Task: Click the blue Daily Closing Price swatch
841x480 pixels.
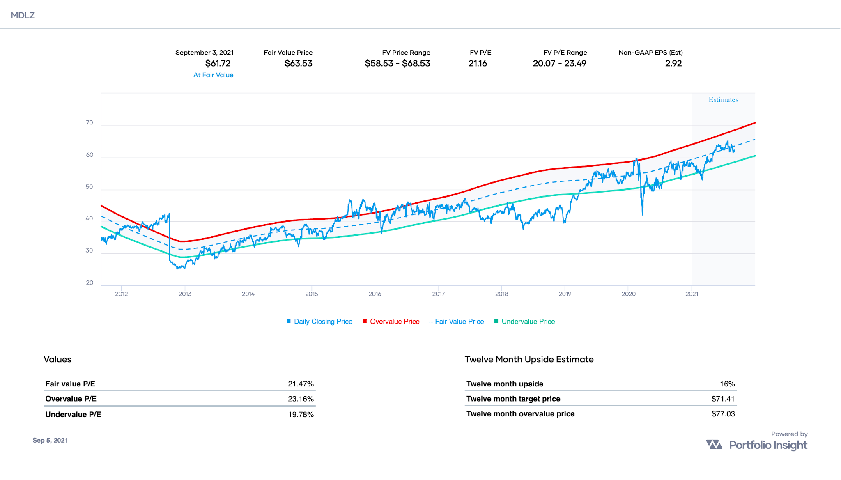Action: click(289, 322)
